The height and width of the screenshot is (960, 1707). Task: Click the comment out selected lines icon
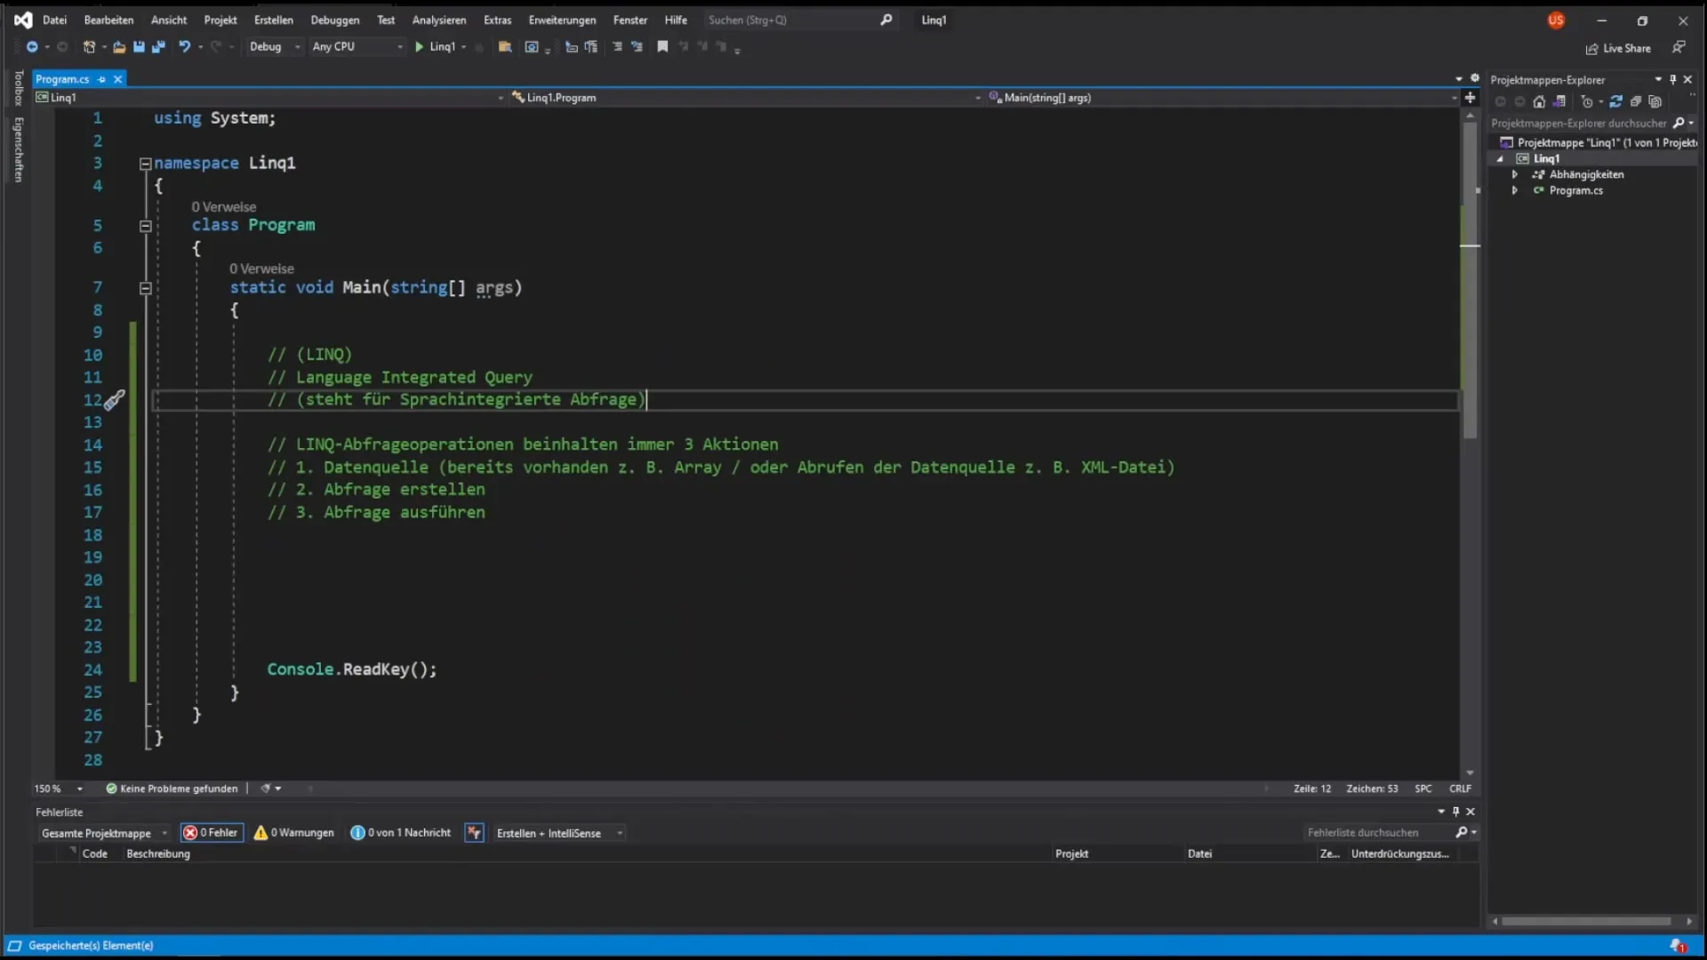617,47
